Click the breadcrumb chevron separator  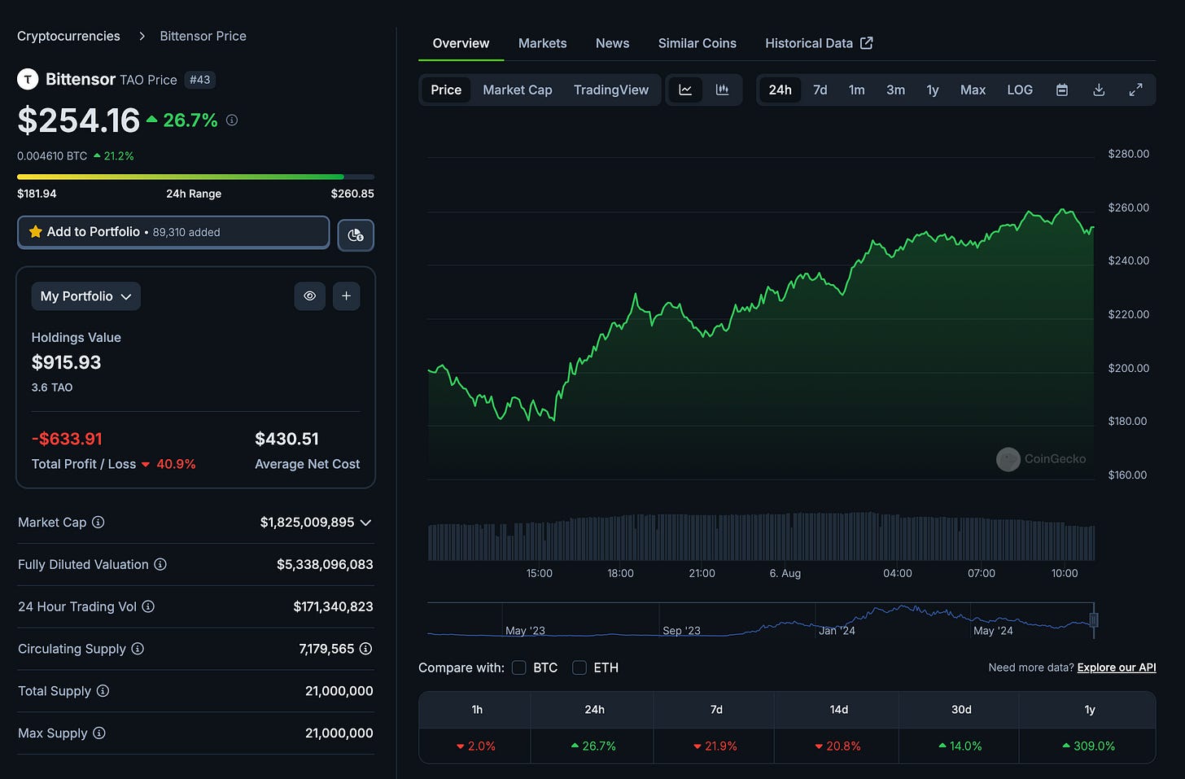pyautogui.click(x=142, y=36)
